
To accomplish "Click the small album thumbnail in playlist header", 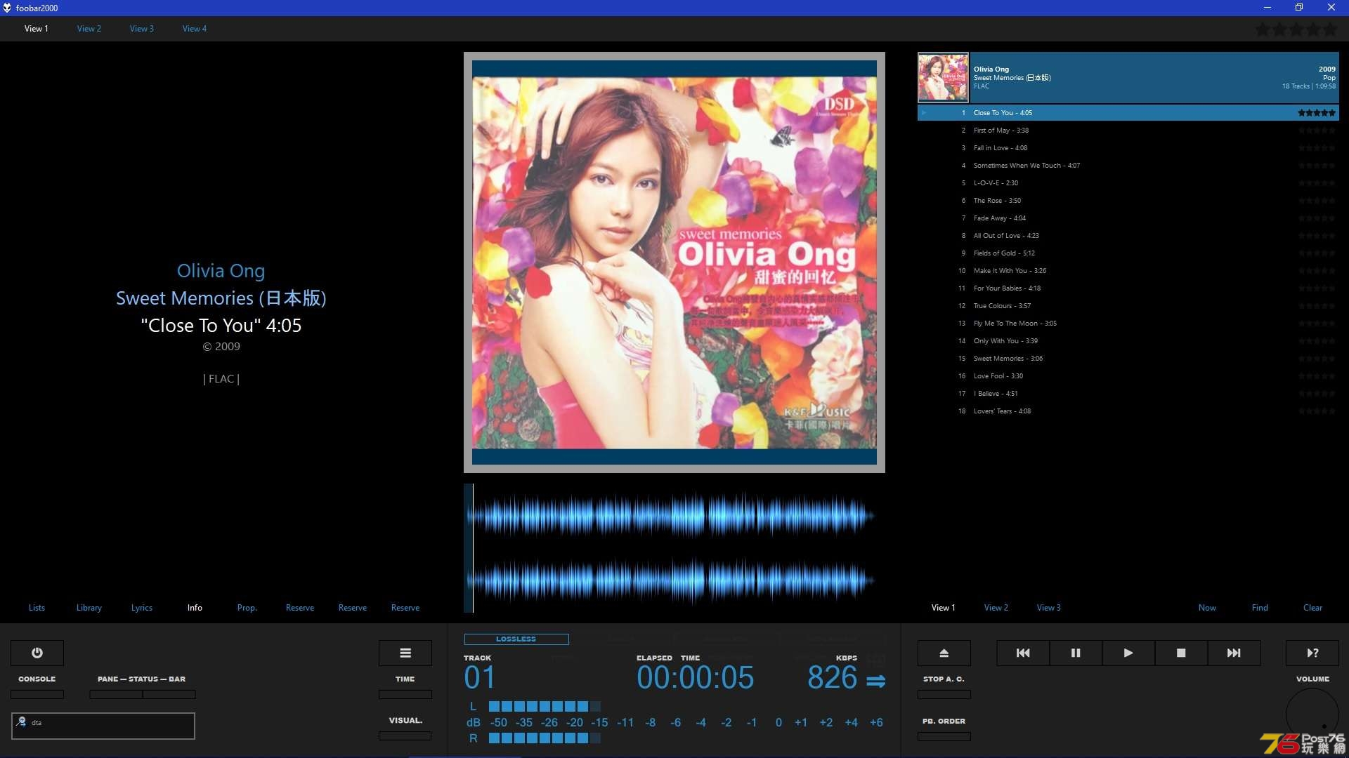I will click(943, 77).
